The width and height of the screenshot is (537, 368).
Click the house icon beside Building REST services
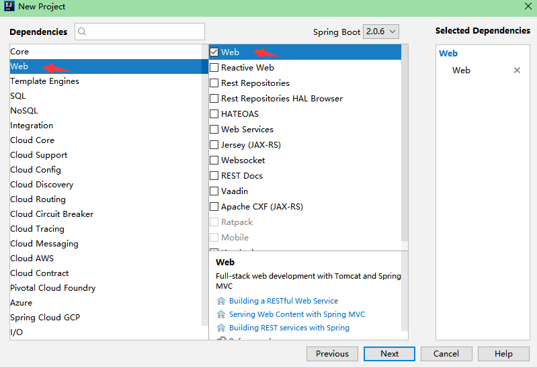click(221, 328)
